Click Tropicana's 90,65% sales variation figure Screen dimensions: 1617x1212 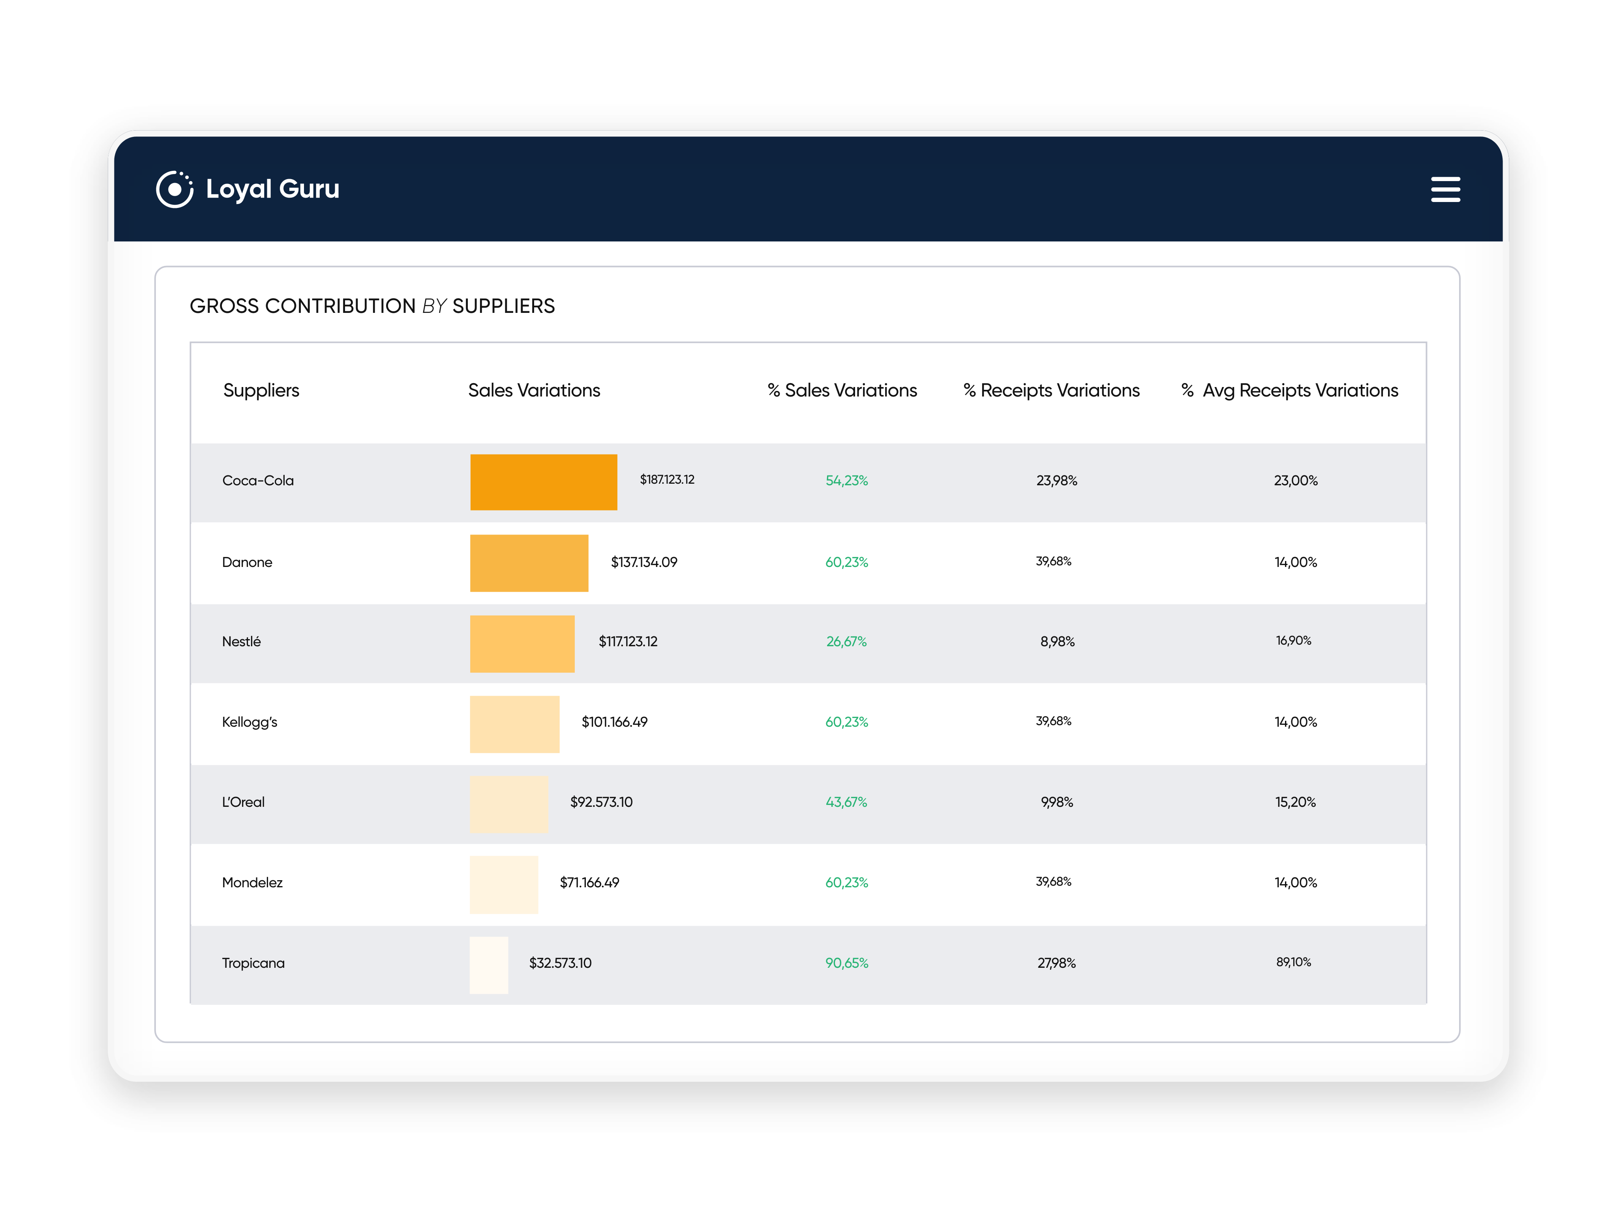[846, 963]
